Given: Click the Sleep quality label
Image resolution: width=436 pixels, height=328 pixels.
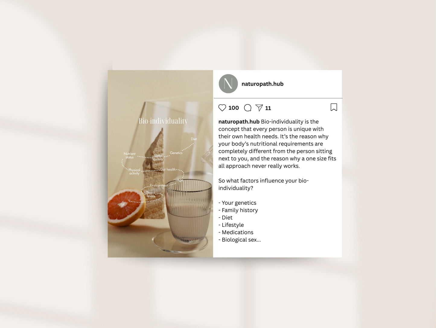Looking at the screenshot, I should pos(158,157).
